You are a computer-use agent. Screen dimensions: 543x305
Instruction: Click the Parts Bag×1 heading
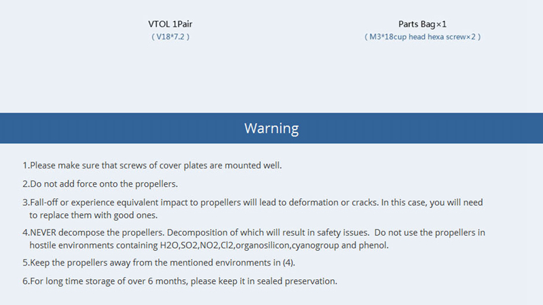pyautogui.click(x=422, y=24)
